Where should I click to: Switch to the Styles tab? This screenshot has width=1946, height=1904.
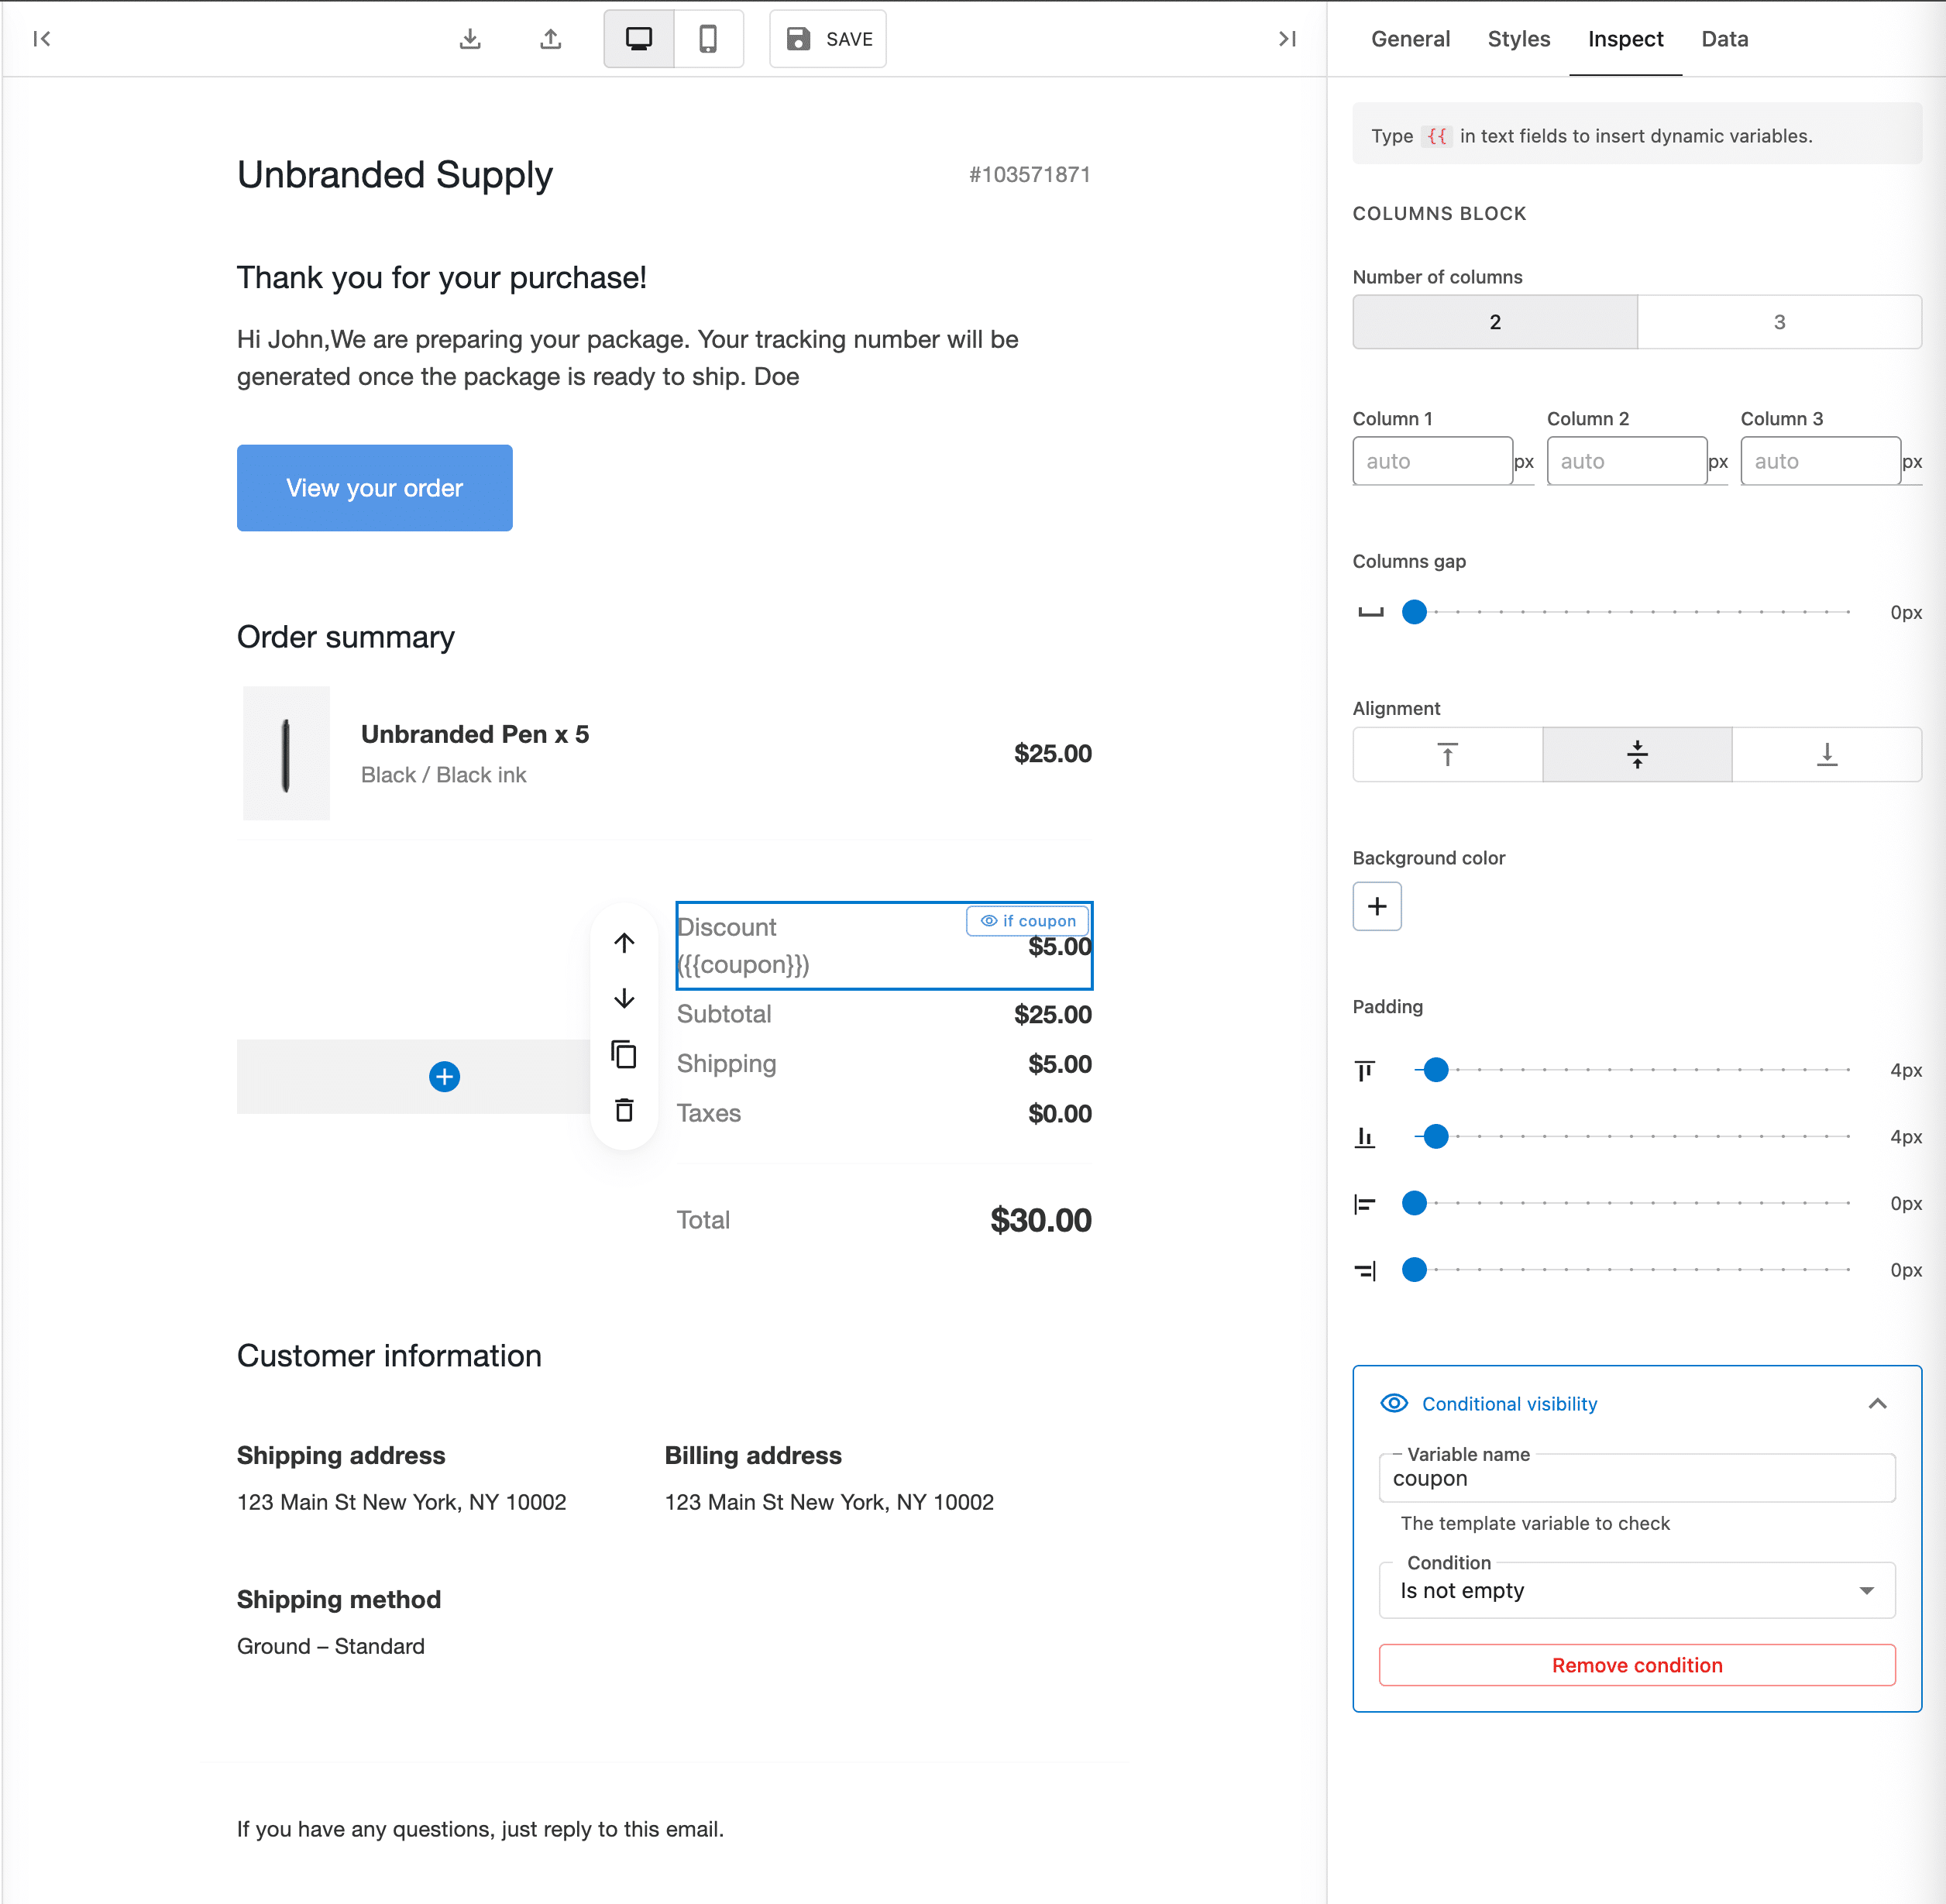(1518, 38)
